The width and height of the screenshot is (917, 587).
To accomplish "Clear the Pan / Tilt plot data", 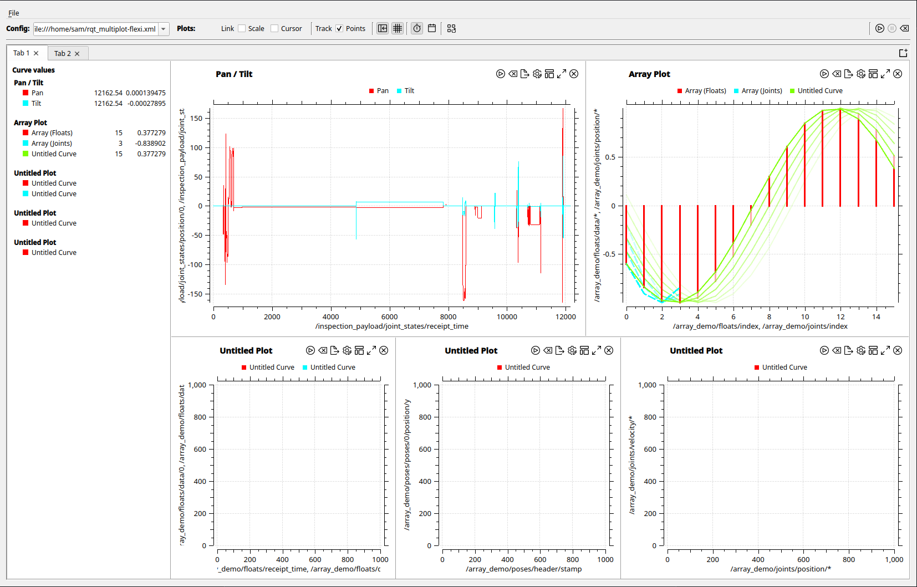I will point(513,74).
